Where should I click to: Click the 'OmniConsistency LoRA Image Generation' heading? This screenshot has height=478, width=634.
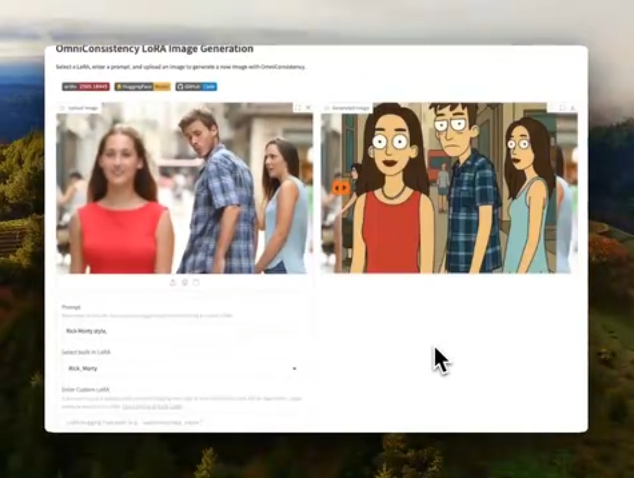[x=155, y=49]
